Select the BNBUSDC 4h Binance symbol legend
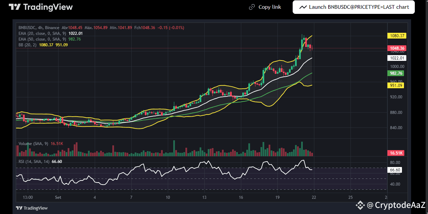This screenshot has width=428, height=214. pyautogui.click(x=39, y=28)
